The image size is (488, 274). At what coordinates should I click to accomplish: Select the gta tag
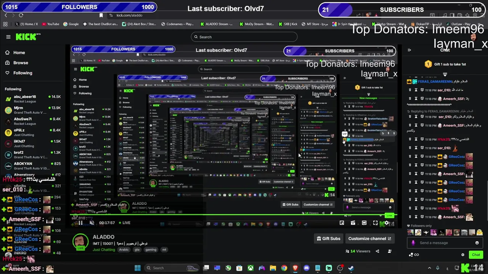click(137, 250)
